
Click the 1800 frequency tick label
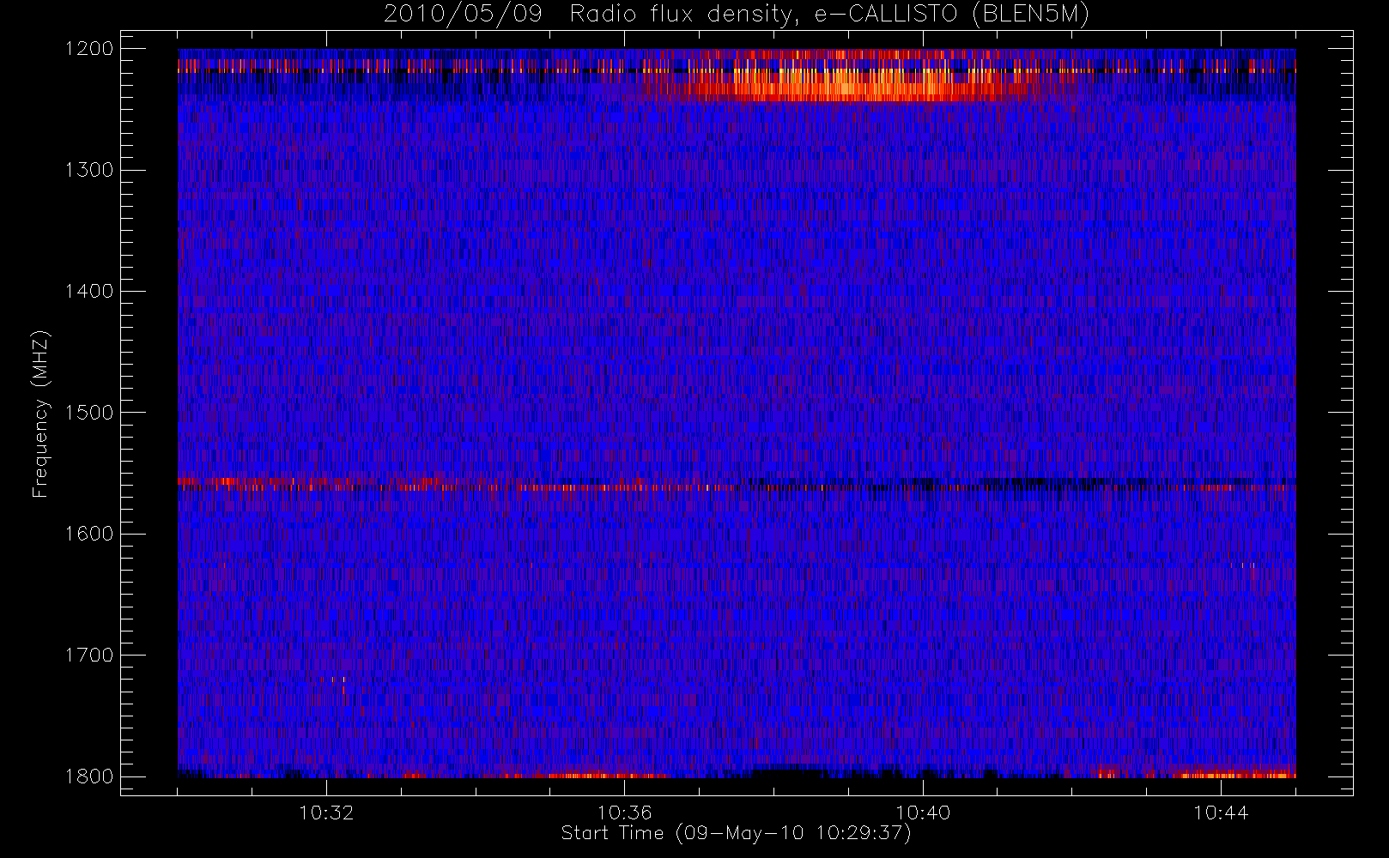(89, 776)
